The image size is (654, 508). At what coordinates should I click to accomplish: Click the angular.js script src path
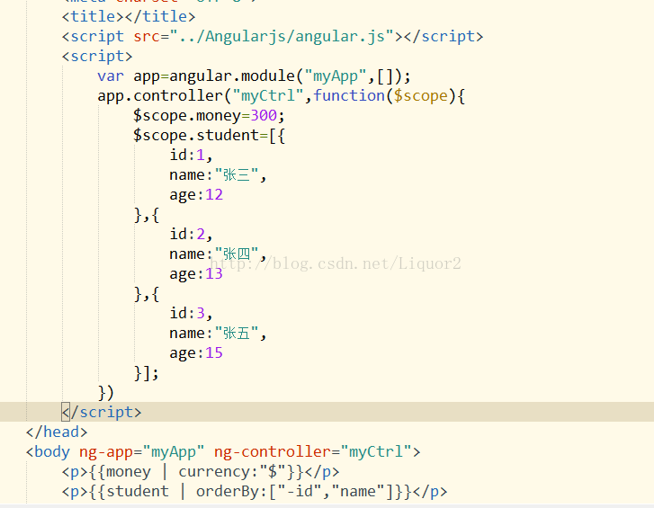point(286,37)
